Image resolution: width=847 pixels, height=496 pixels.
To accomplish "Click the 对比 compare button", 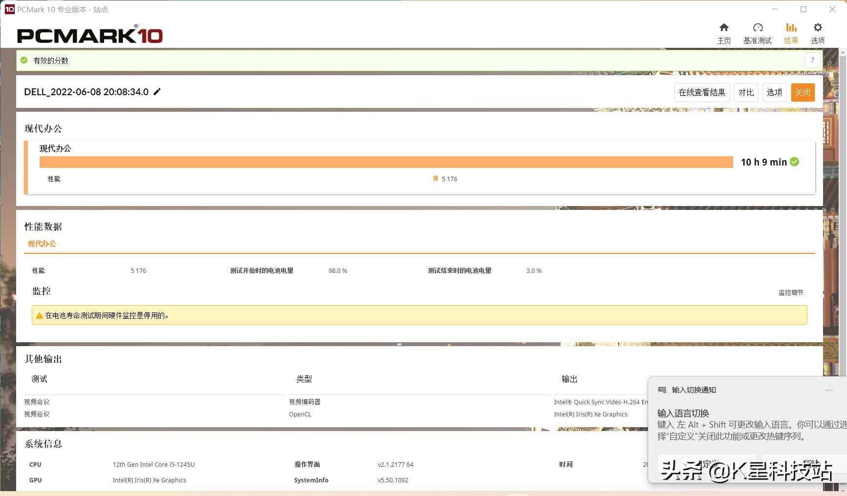I will [746, 92].
